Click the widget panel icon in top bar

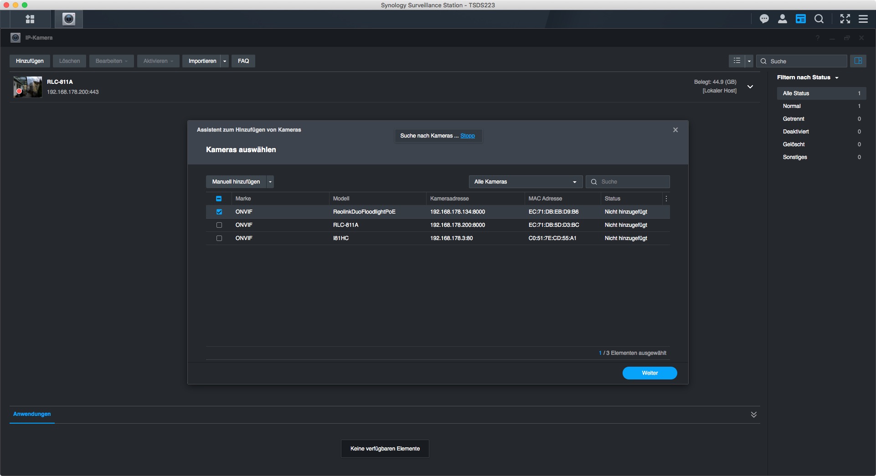pyautogui.click(x=801, y=19)
